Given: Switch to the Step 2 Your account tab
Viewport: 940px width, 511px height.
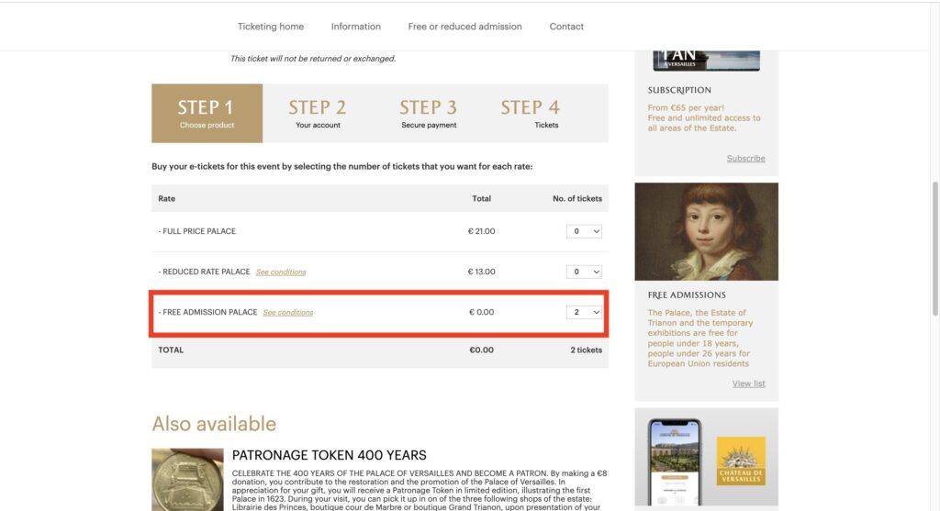Looking at the screenshot, I should (x=318, y=114).
